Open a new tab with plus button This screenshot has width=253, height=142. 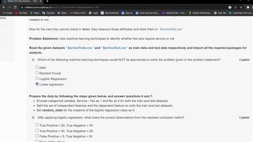click(x=47, y=1)
